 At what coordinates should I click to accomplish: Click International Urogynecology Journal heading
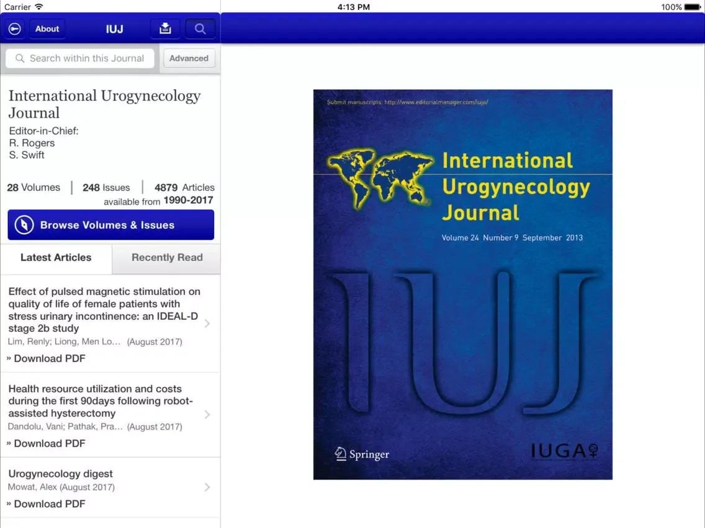(x=104, y=104)
